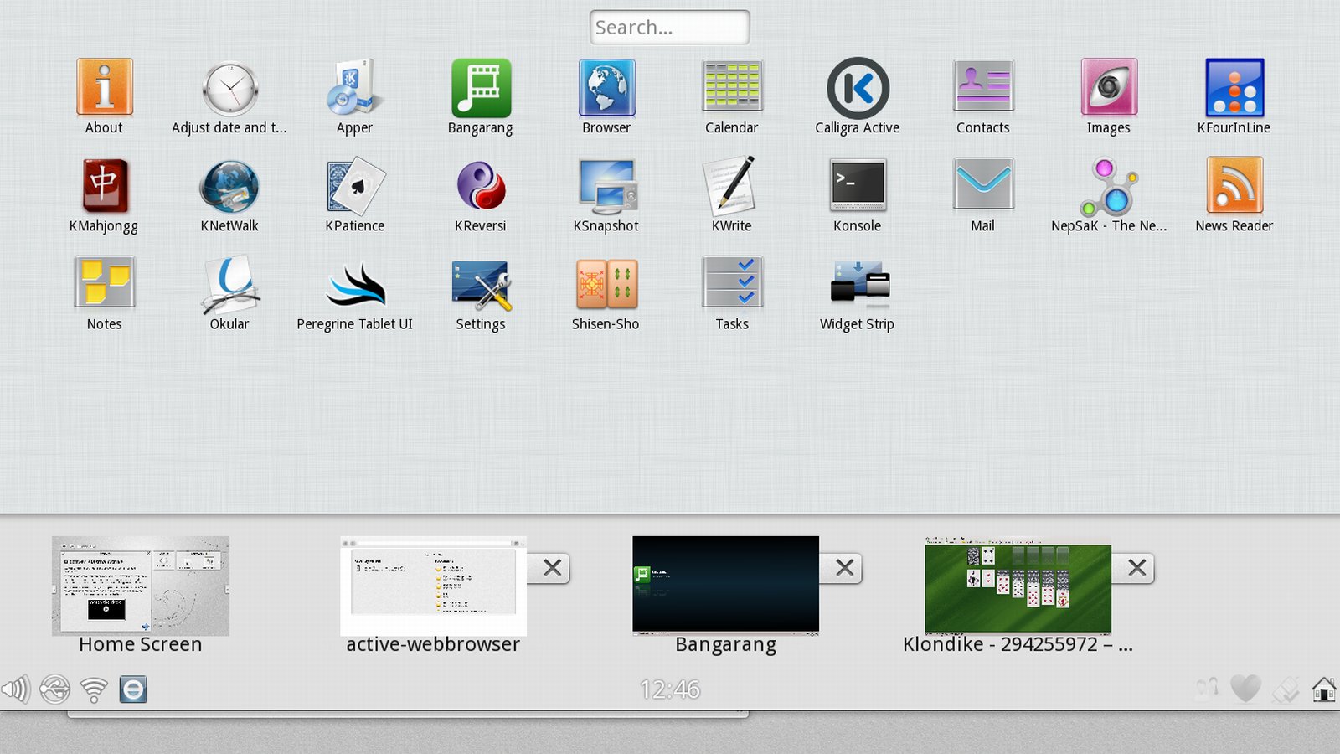Switch to the Bangarang window thumbnail
The image size is (1340, 754).
click(x=725, y=585)
